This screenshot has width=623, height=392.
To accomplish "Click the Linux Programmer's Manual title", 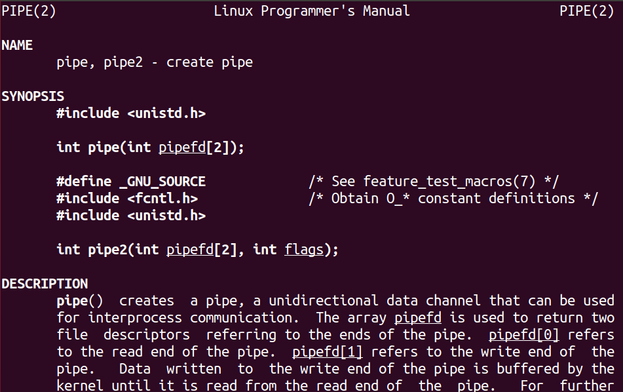I will [312, 11].
